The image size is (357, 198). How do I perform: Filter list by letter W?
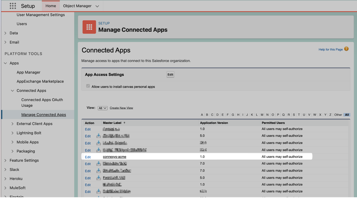315,115
